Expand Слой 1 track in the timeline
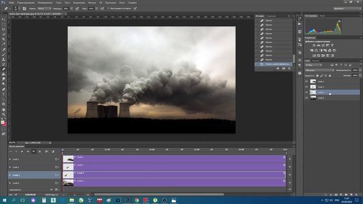Image resolution: width=363 pixels, height=204 pixels. coord(10,159)
